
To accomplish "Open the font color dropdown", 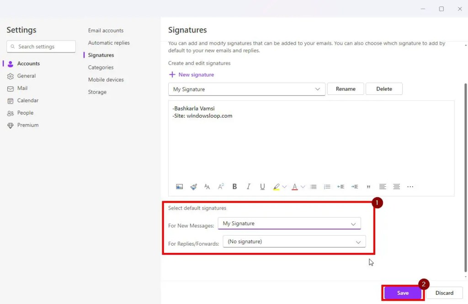I will [303, 186].
